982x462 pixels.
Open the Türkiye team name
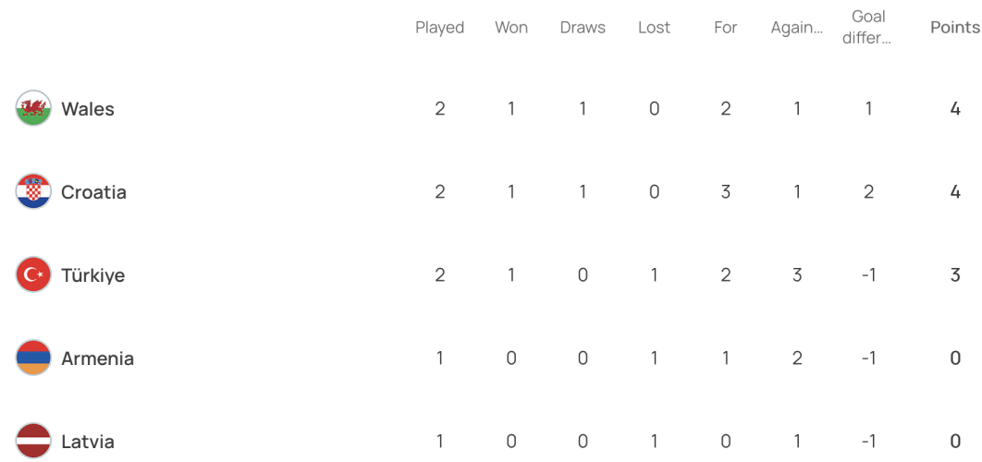click(92, 275)
